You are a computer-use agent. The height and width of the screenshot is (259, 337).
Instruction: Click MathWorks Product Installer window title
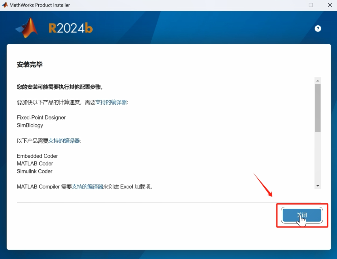click(x=40, y=5)
